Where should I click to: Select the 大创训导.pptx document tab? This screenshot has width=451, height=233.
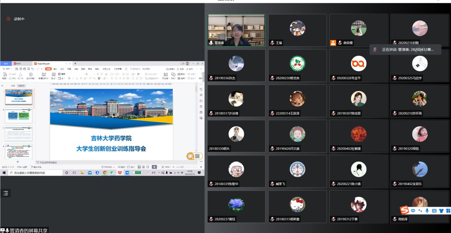click(x=44, y=64)
